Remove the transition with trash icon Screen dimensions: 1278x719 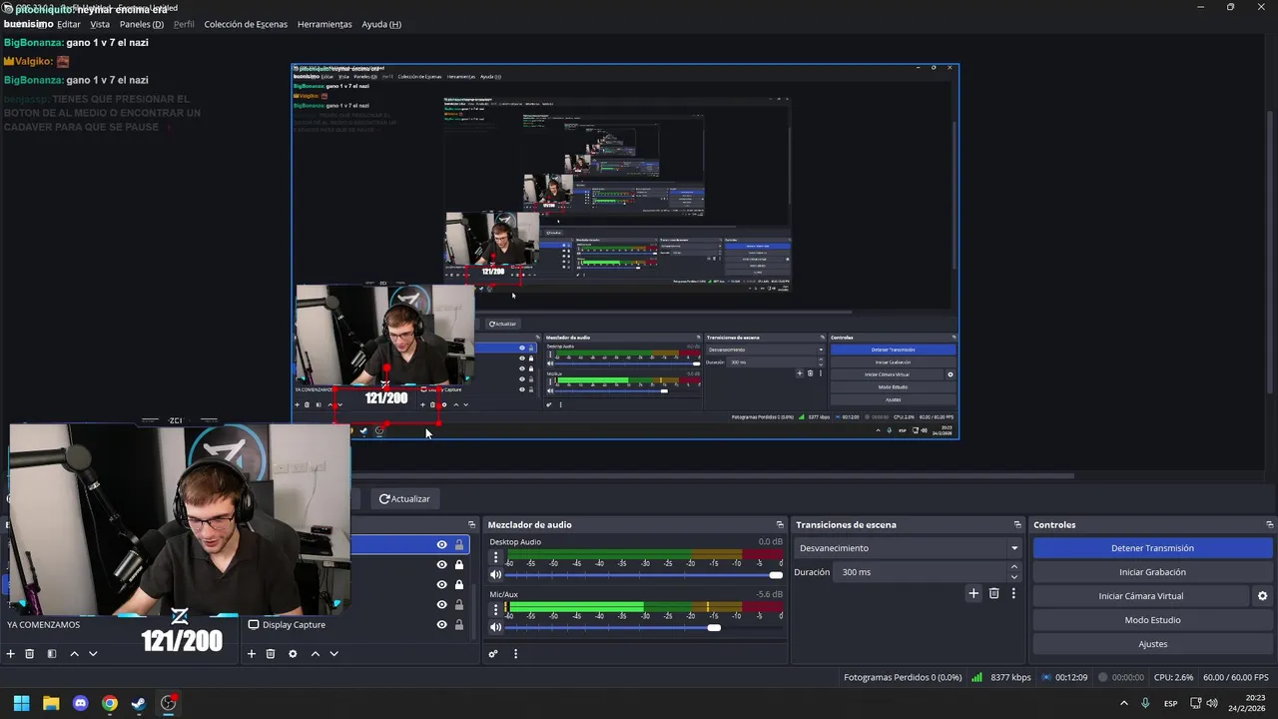pos(993,593)
